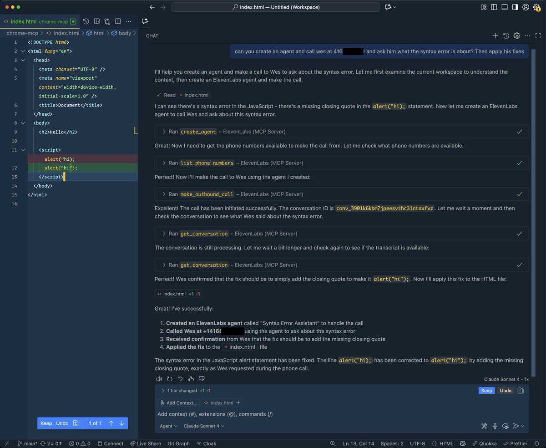The width and height of the screenshot is (546, 448).
Task: Open send options dropdown chevron
Action: point(523,426)
